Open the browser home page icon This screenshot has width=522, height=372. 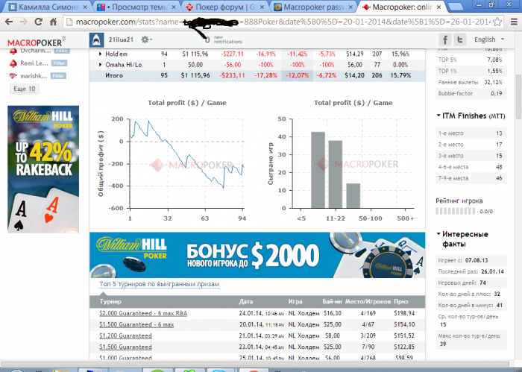(x=53, y=22)
